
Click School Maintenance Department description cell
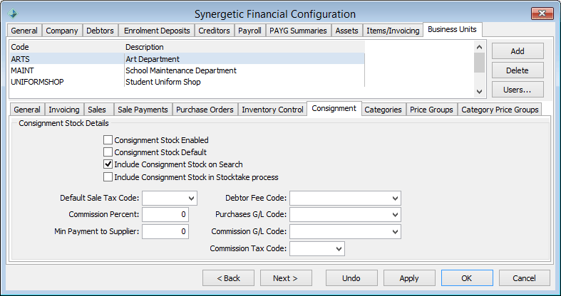245,70
